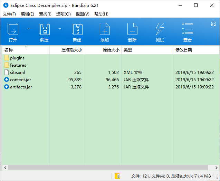The width and height of the screenshot is (220, 181).
Task: Click the 1,502 original size value
Action: (x=114, y=73)
